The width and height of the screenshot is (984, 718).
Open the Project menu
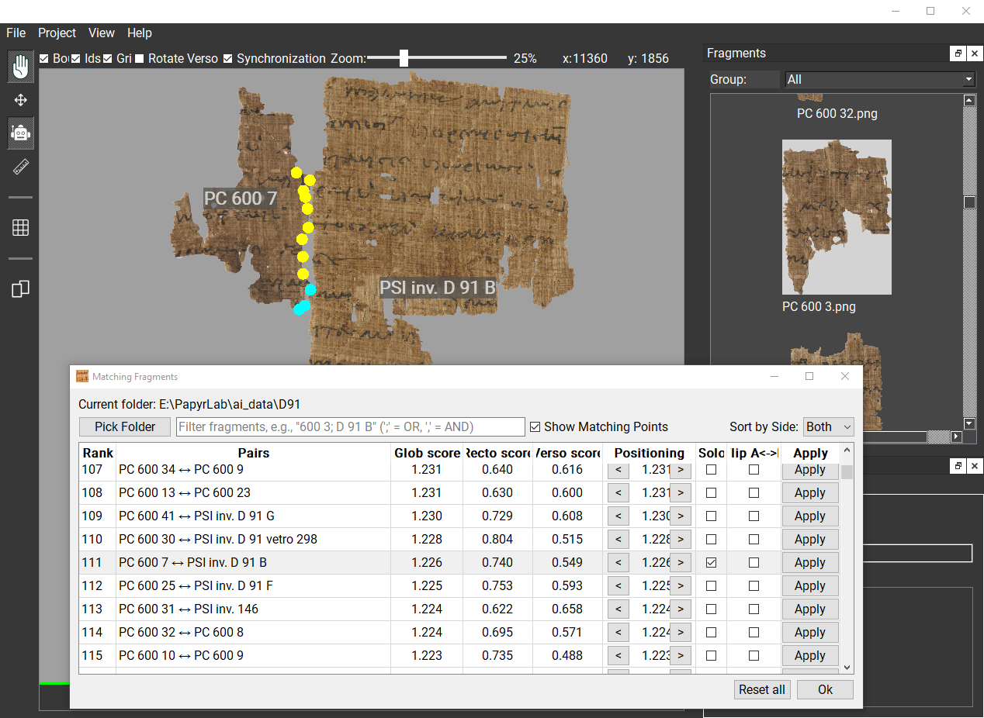coord(57,33)
